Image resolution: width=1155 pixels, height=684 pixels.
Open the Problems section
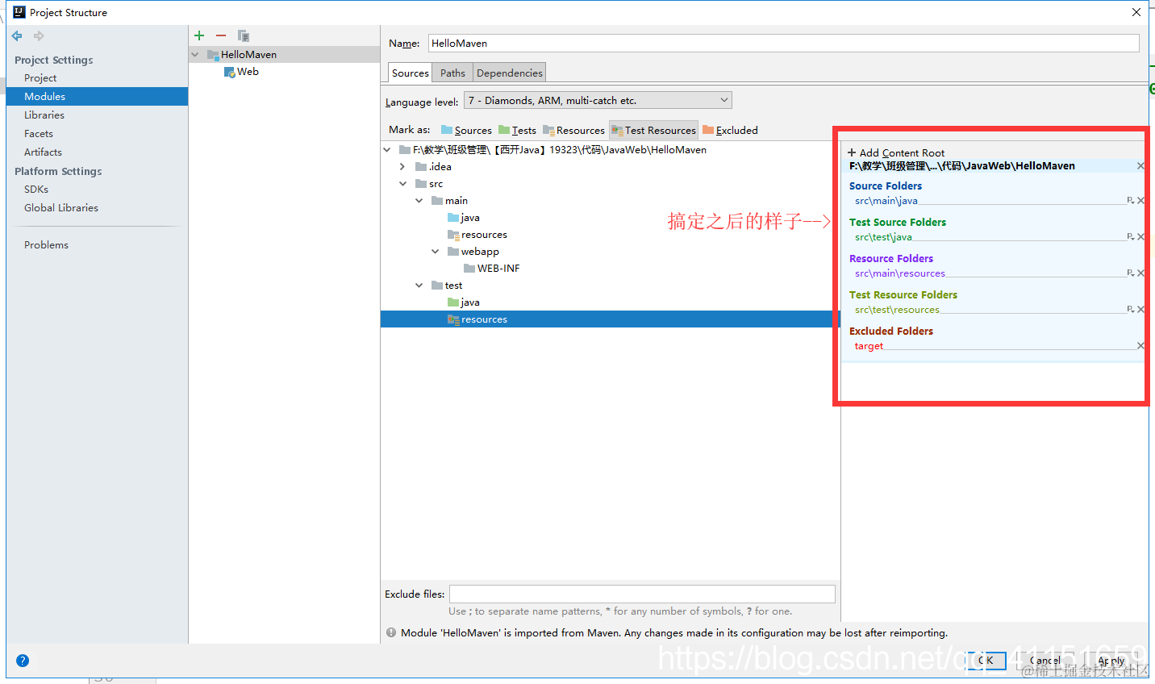pos(46,245)
